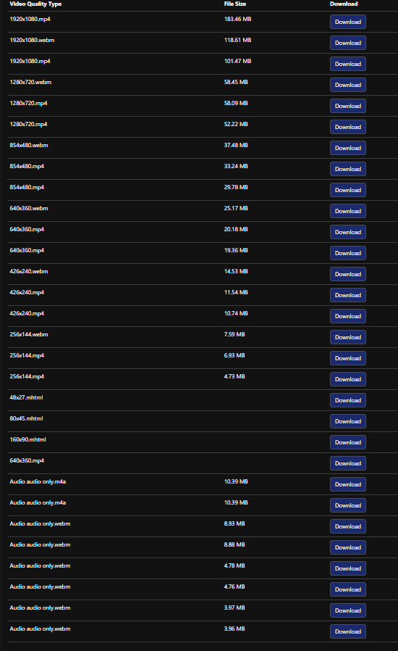Viewport: 398px width, 651px height.
Task: Download the 10.74 MB 426x240.mp4 file
Action: 348,316
